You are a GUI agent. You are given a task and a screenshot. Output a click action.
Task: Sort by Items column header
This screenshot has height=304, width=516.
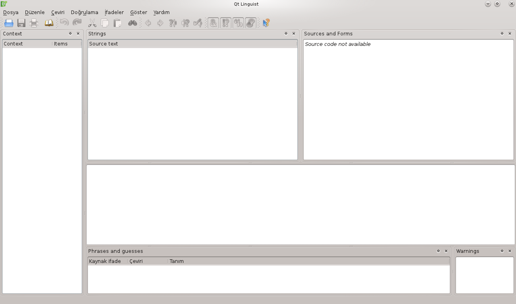pyautogui.click(x=67, y=43)
